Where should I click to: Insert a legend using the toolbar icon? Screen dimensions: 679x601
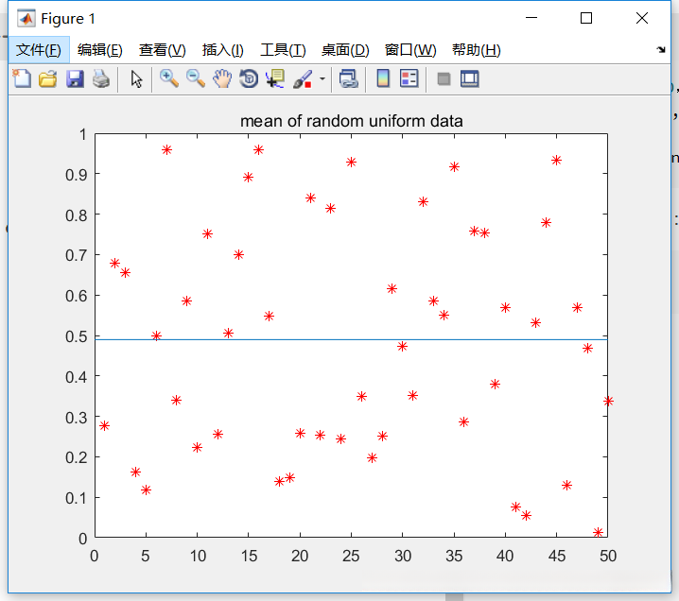(x=409, y=79)
